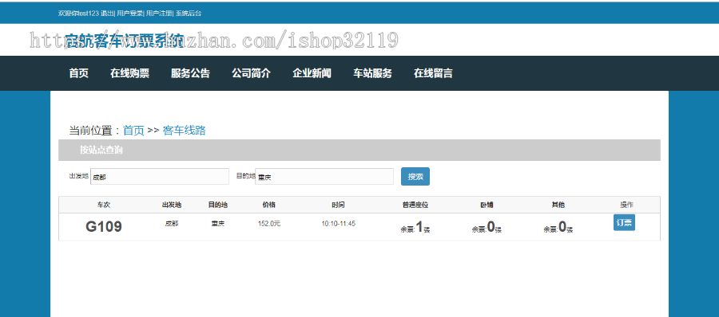Click the 时间 column header

pyautogui.click(x=339, y=205)
